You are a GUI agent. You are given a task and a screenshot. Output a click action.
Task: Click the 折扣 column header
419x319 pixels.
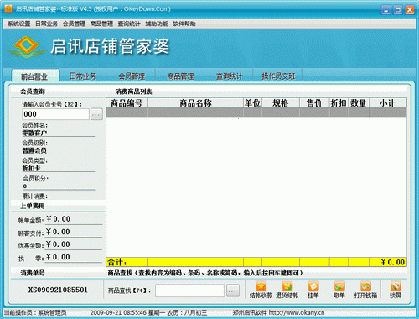[x=339, y=103]
